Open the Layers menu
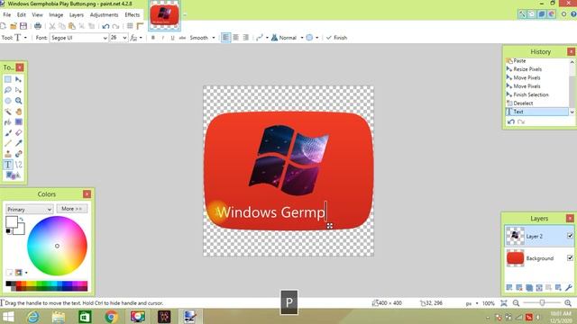Screen dimensions: 577x324 (x=76, y=14)
